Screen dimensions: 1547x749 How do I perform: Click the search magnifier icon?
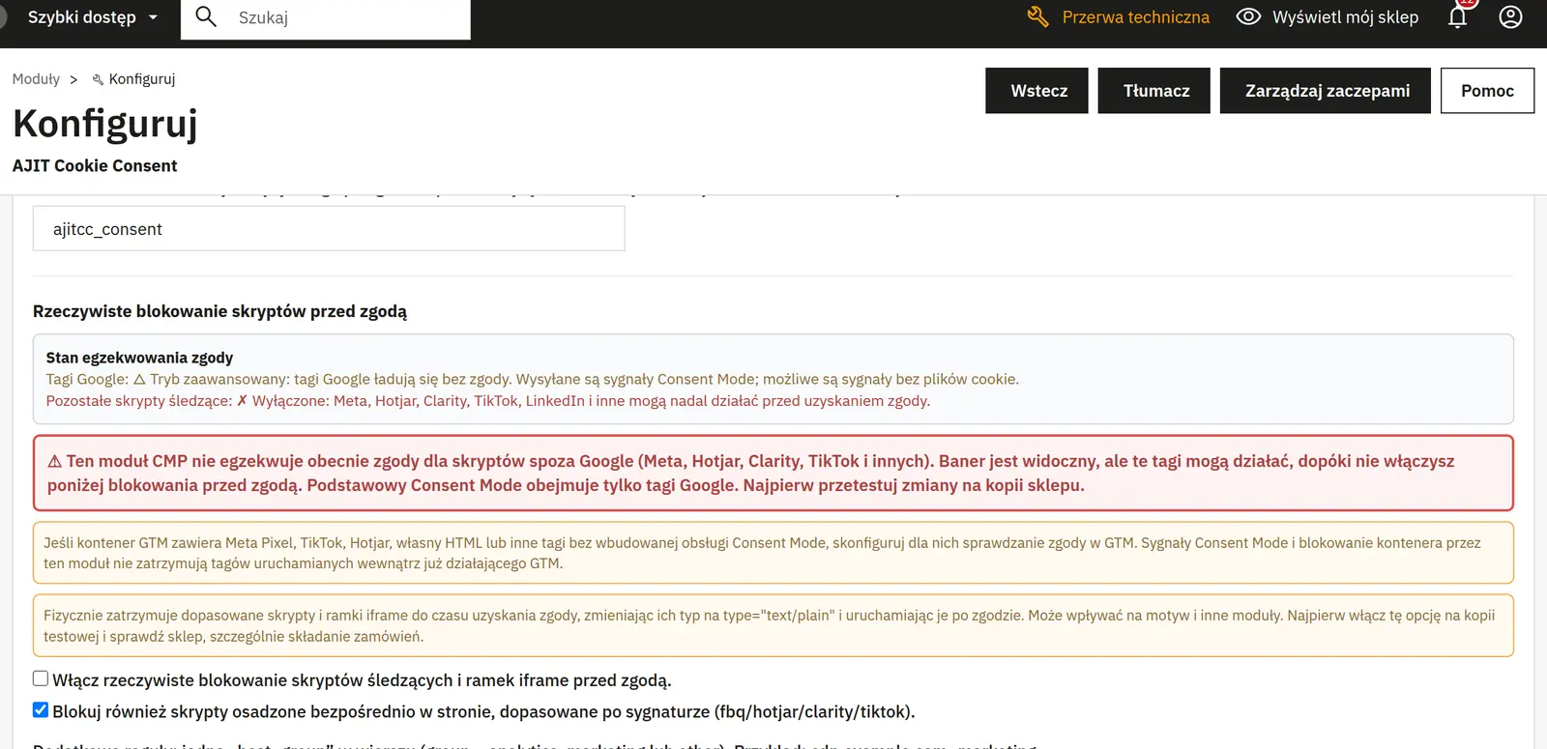point(206,16)
